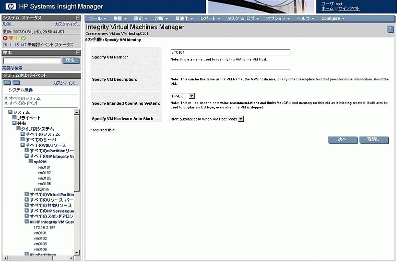397x262 pixels.
Task: Open the レポート menu
Action: (210, 18)
